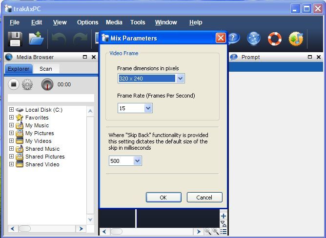
Task: Open the File menu
Action: [15, 22]
